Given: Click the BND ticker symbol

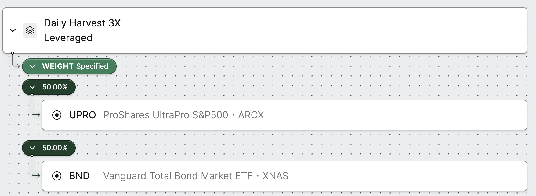Looking at the screenshot, I should tap(79, 176).
